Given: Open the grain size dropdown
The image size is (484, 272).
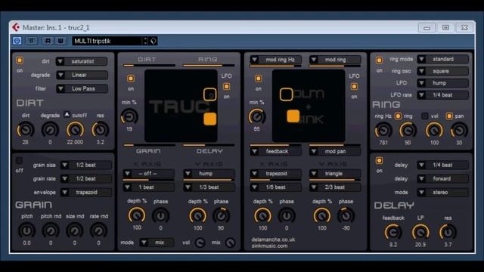Looking at the screenshot, I should (x=85, y=165).
